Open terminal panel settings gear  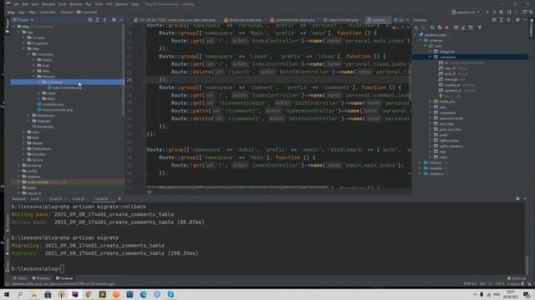[x=517, y=198]
